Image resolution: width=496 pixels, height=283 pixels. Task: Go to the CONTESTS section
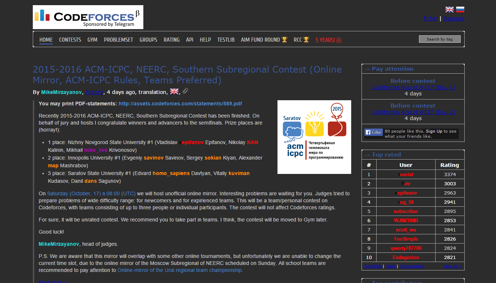coord(70,40)
